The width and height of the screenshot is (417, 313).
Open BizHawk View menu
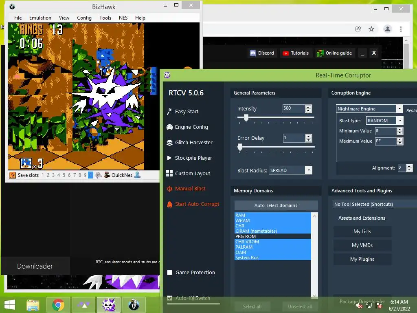[64, 18]
